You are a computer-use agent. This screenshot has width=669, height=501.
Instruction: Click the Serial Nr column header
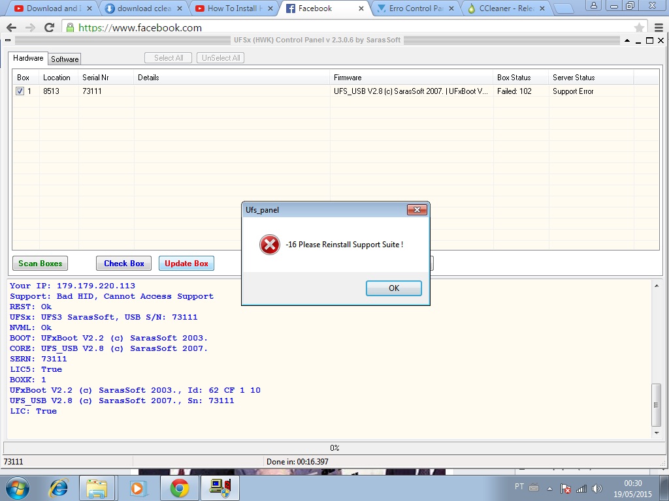tap(106, 78)
